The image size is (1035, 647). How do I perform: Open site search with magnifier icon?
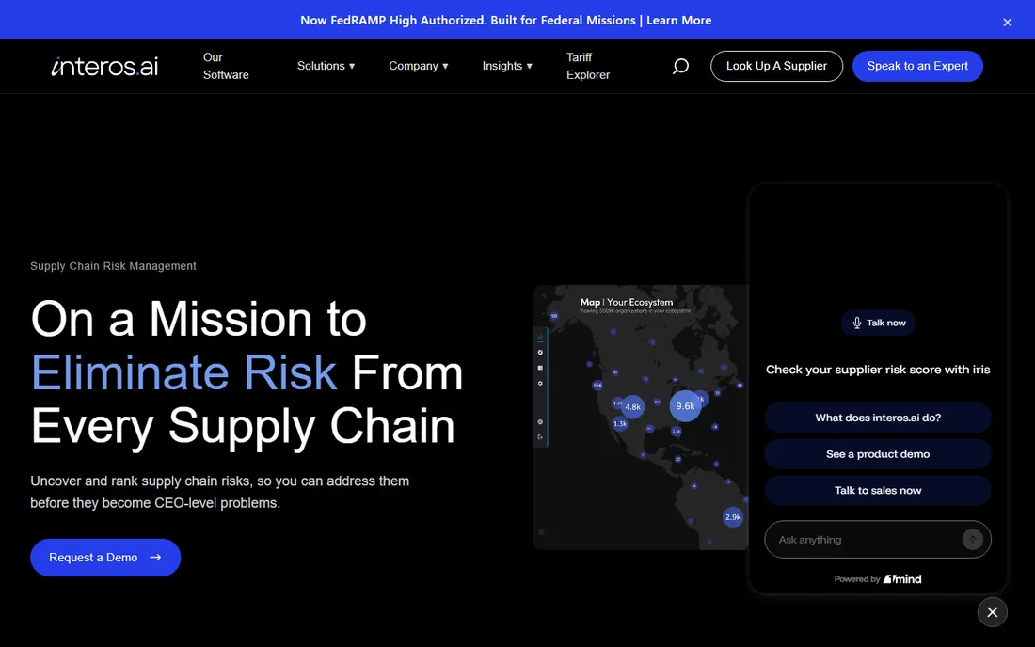pyautogui.click(x=680, y=66)
